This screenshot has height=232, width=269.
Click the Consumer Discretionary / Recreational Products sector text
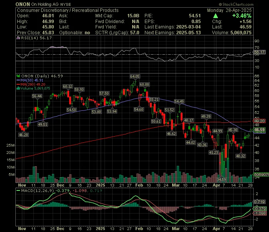[x=68, y=10]
